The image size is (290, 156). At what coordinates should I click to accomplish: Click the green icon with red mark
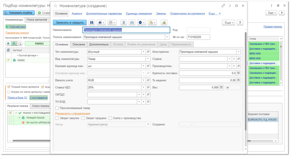tap(164, 23)
